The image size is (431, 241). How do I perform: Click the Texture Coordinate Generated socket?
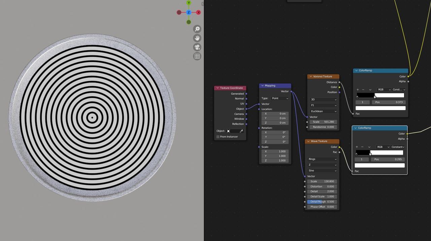pos(246,94)
